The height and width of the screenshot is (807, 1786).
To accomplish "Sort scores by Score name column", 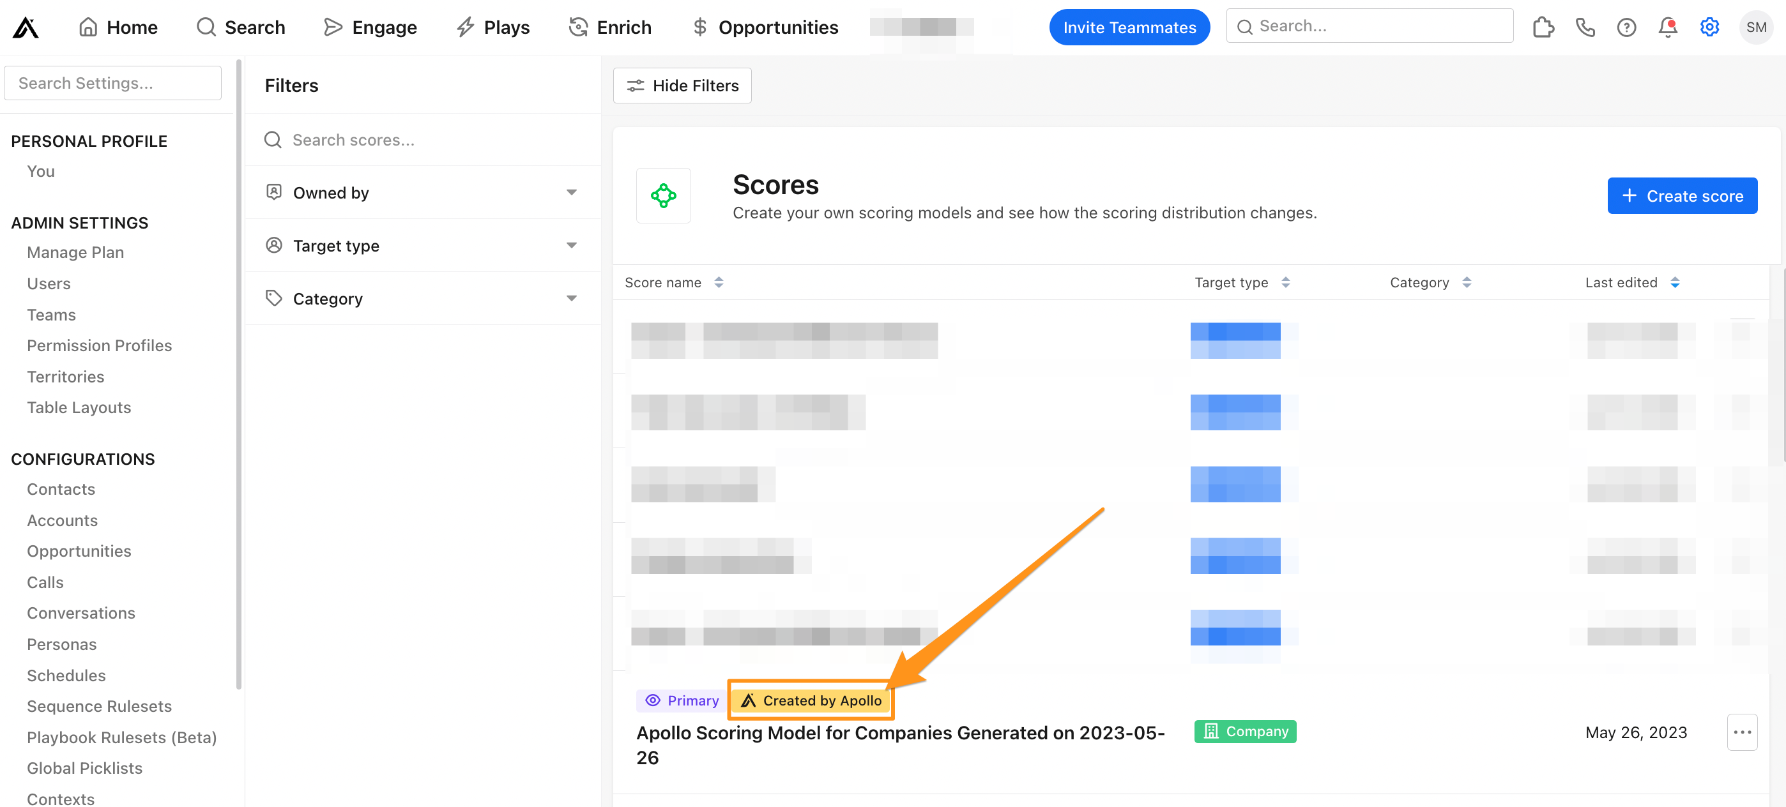I will coord(718,282).
